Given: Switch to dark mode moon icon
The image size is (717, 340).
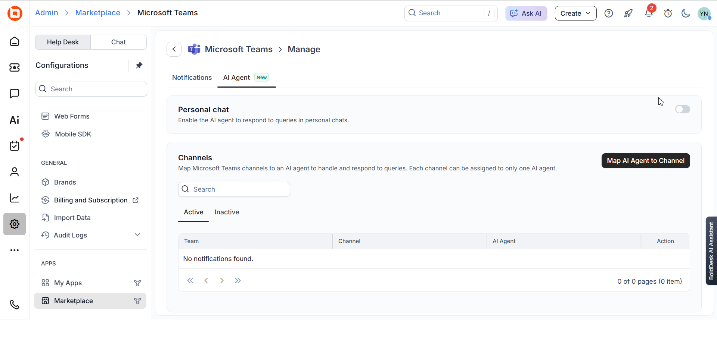Looking at the screenshot, I should coord(686,13).
